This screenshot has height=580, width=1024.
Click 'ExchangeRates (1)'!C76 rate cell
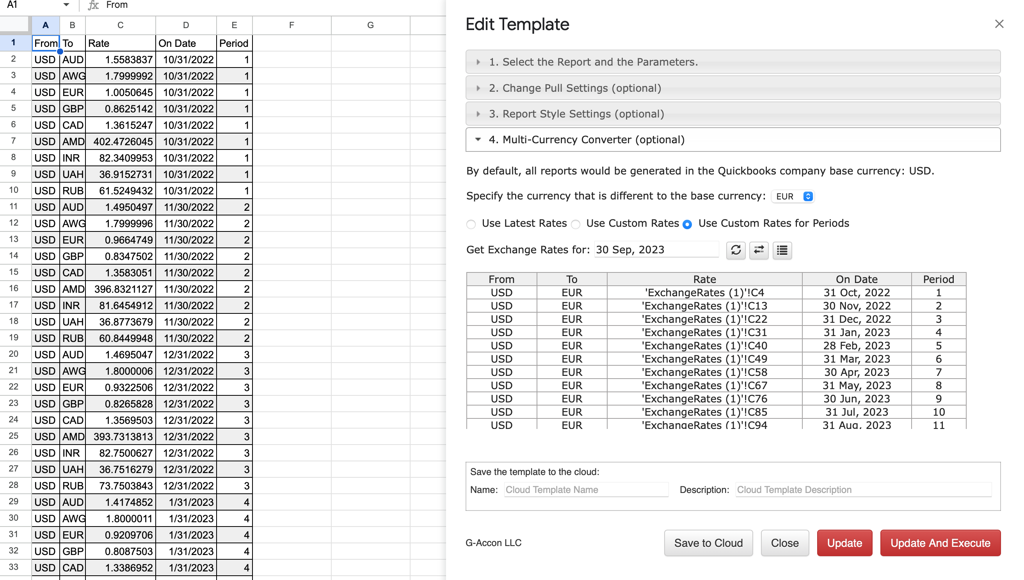click(704, 399)
